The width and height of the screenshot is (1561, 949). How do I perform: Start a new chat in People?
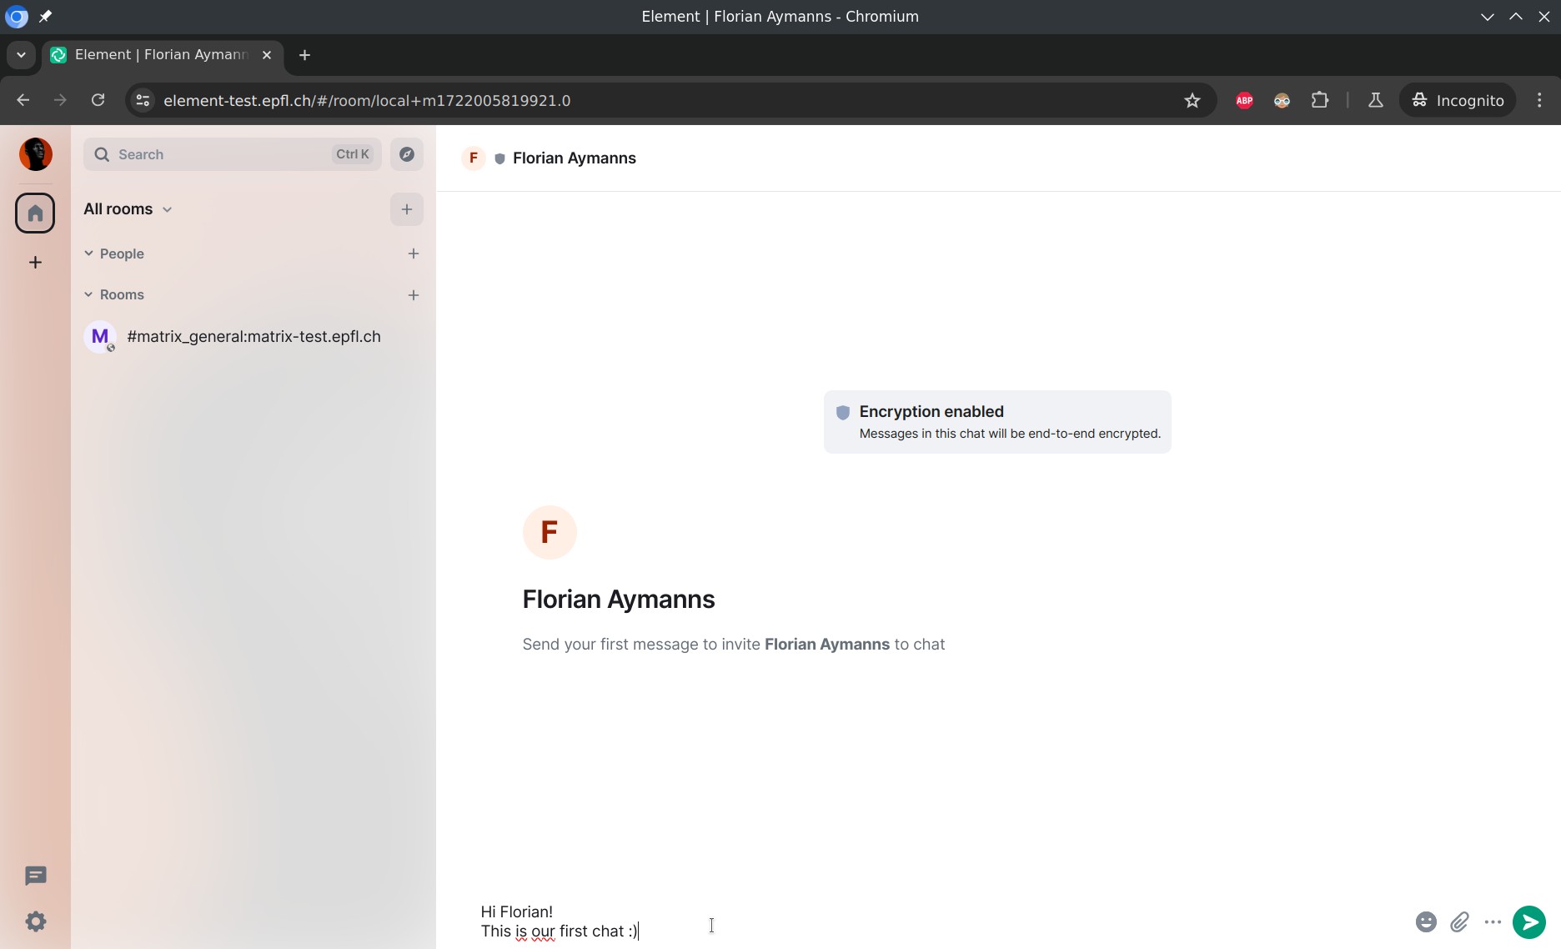(x=414, y=254)
